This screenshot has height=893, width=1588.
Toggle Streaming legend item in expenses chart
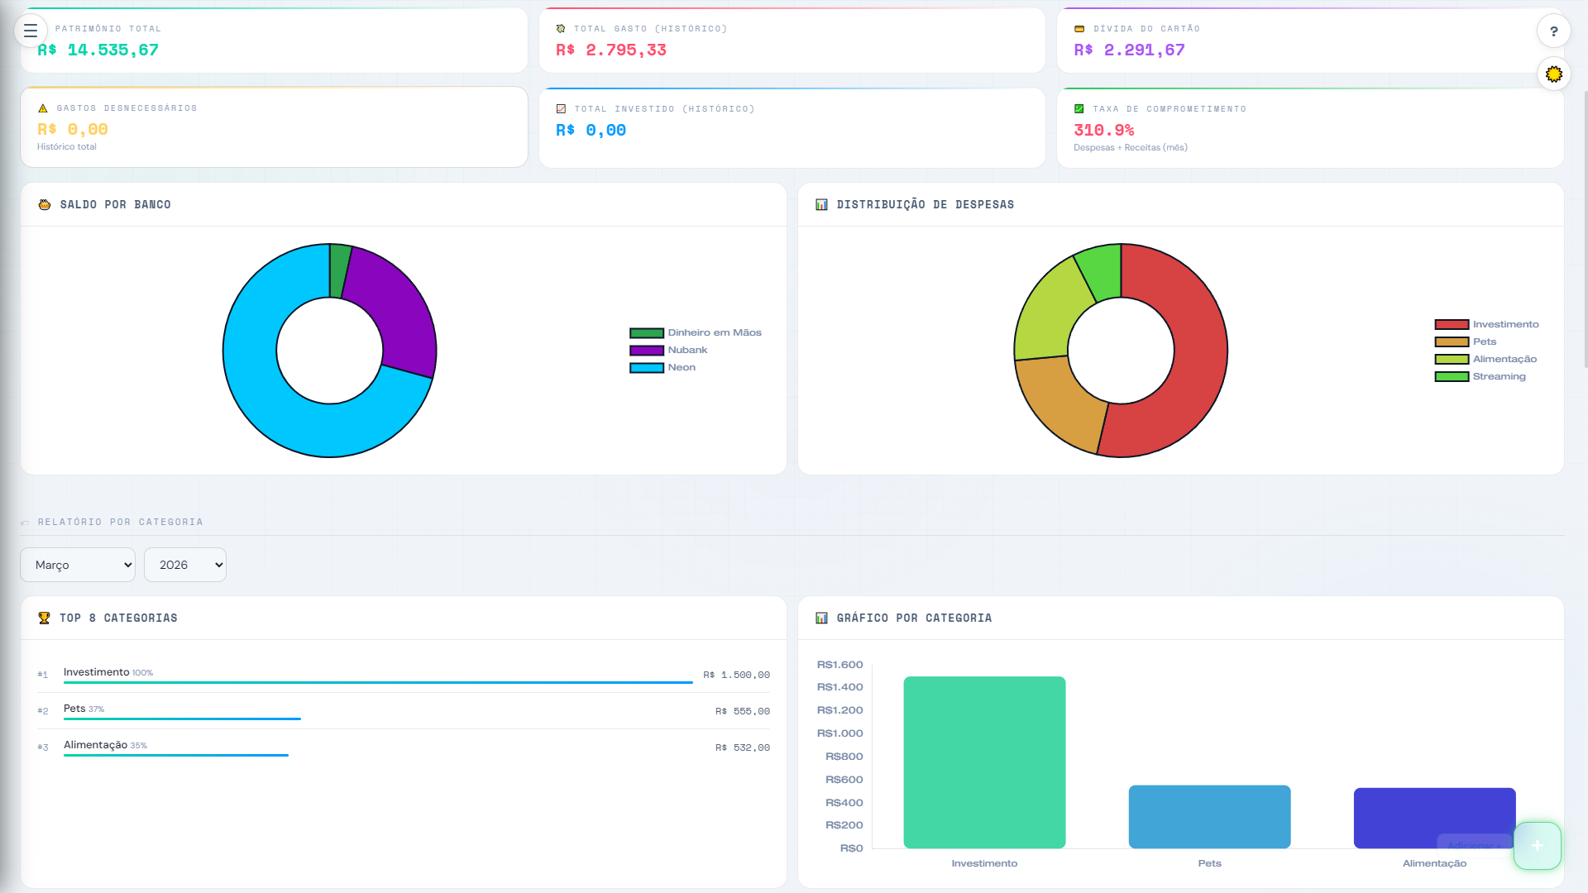[x=1498, y=376]
